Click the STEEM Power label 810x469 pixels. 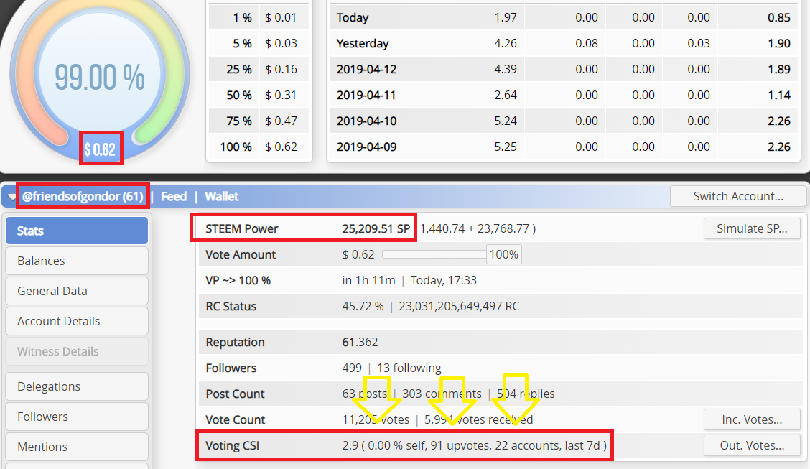pyautogui.click(x=242, y=228)
